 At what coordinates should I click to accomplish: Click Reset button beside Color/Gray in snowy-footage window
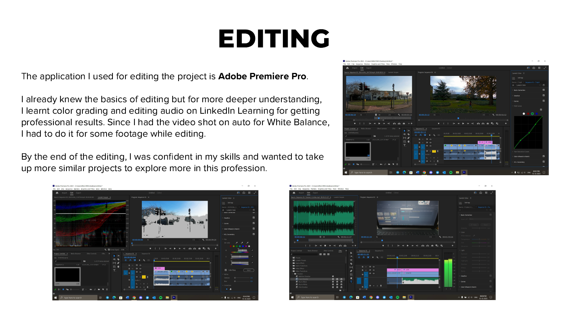[x=249, y=270]
